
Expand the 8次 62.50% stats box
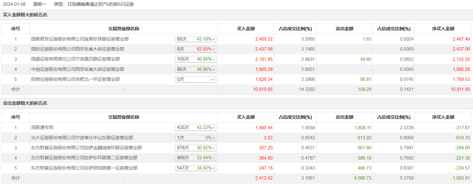[x=195, y=49]
